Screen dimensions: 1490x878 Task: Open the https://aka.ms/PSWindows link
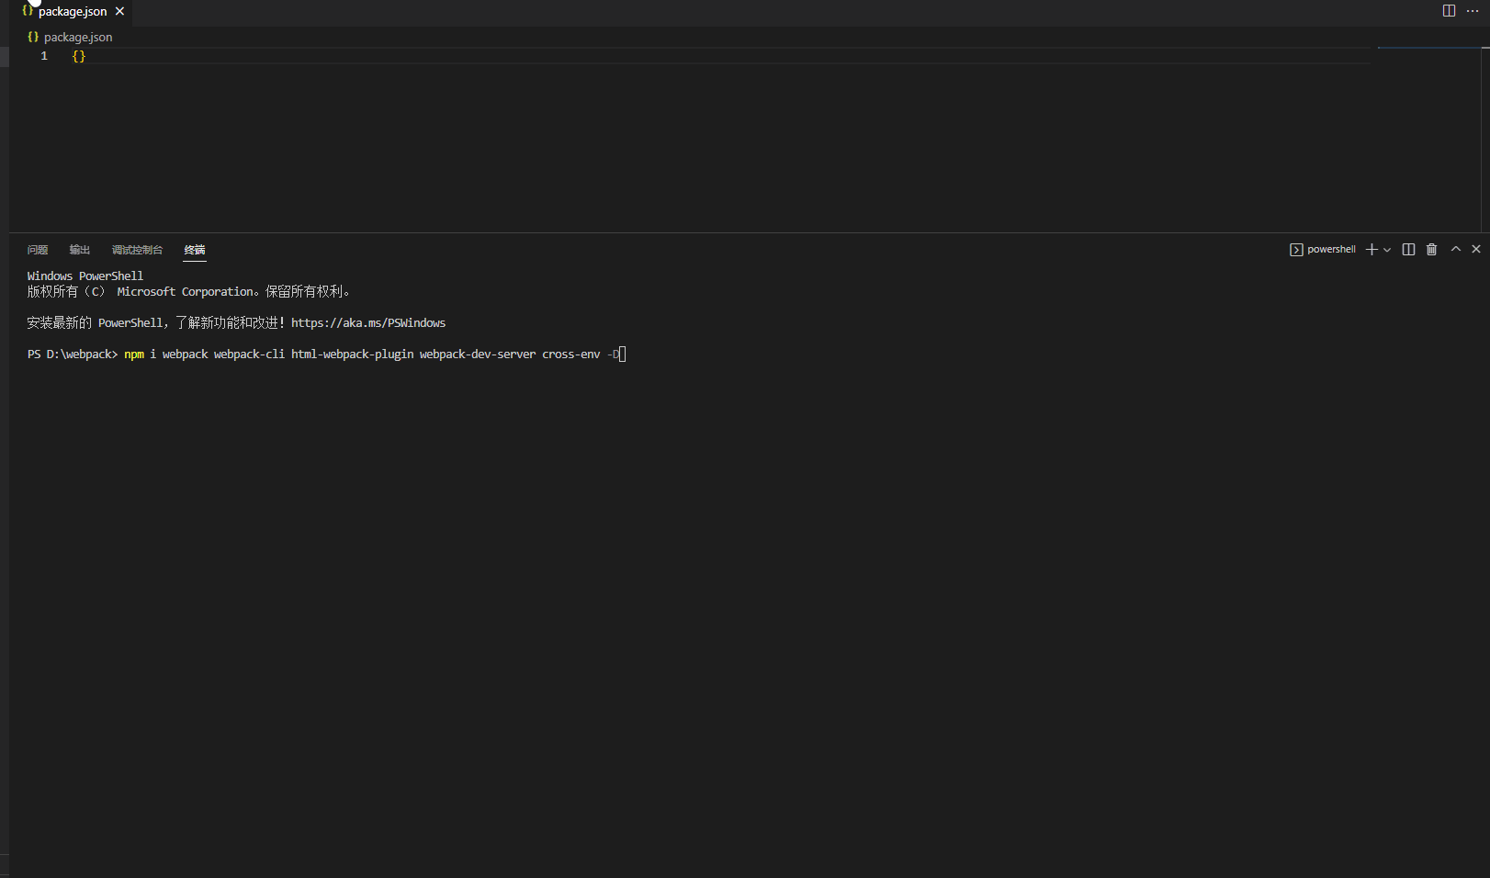point(368,322)
